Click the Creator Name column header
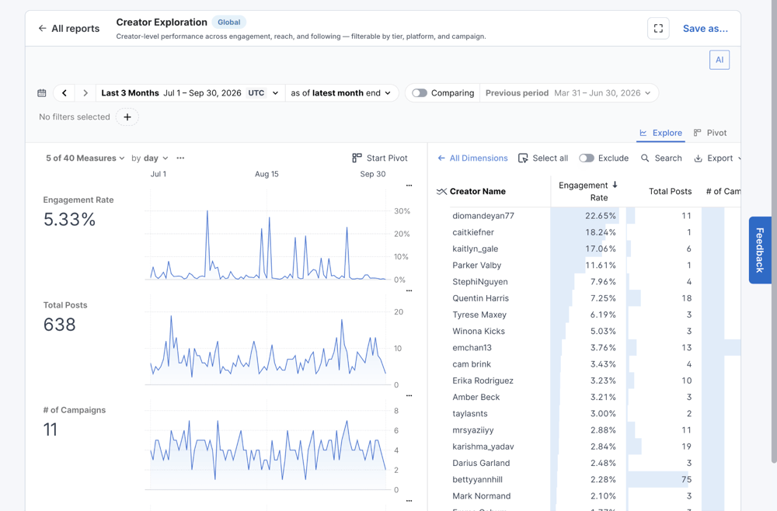The height and width of the screenshot is (511, 777). [478, 191]
